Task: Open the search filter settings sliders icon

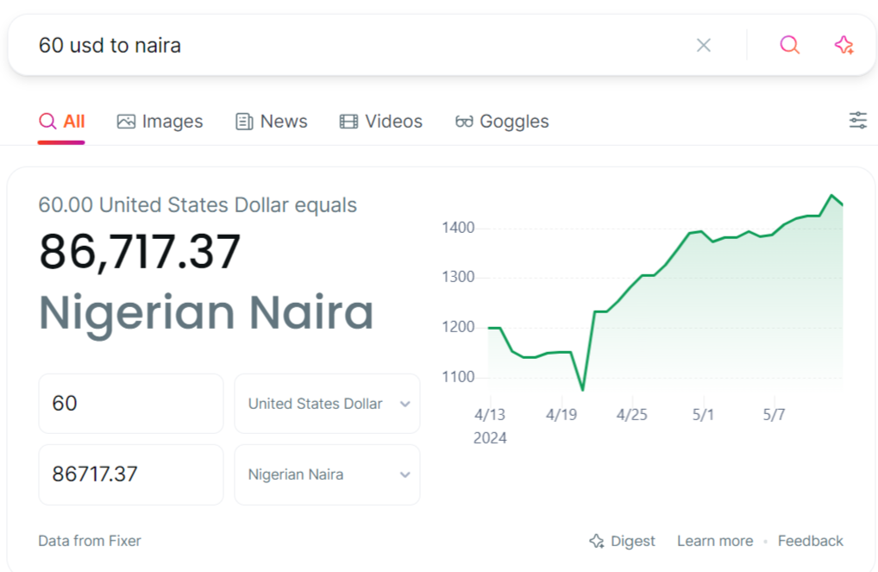Action: pyautogui.click(x=857, y=121)
